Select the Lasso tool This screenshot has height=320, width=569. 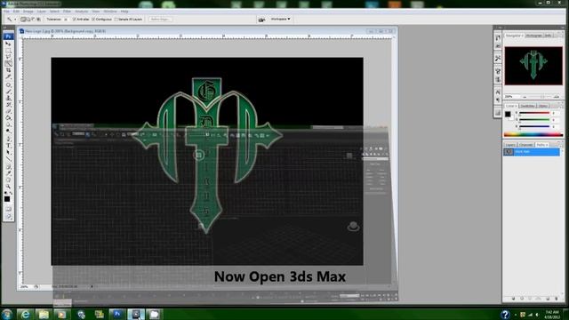(8, 57)
